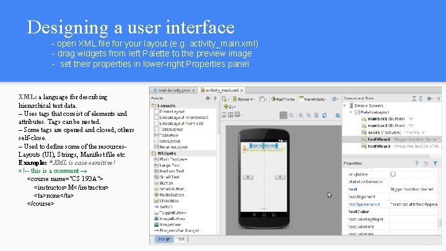The image size is (446, 251).
Task: Click the Properties restore default arrow icon
Action: 426,164
